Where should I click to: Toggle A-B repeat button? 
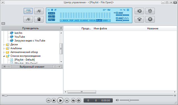point(51,13)
